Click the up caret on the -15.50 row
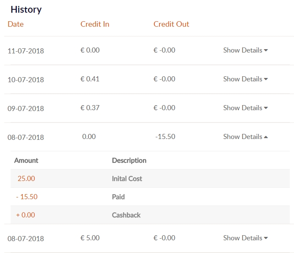 coord(266,137)
